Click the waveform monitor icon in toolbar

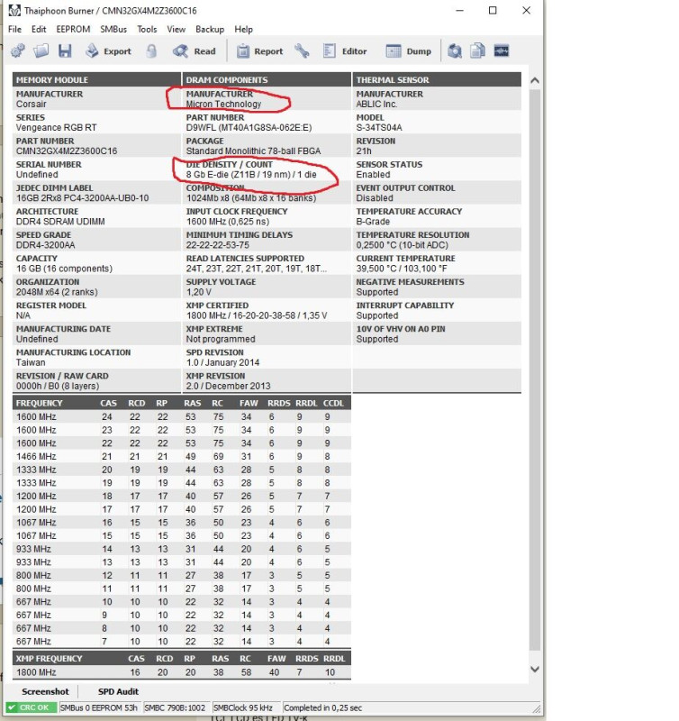(502, 50)
